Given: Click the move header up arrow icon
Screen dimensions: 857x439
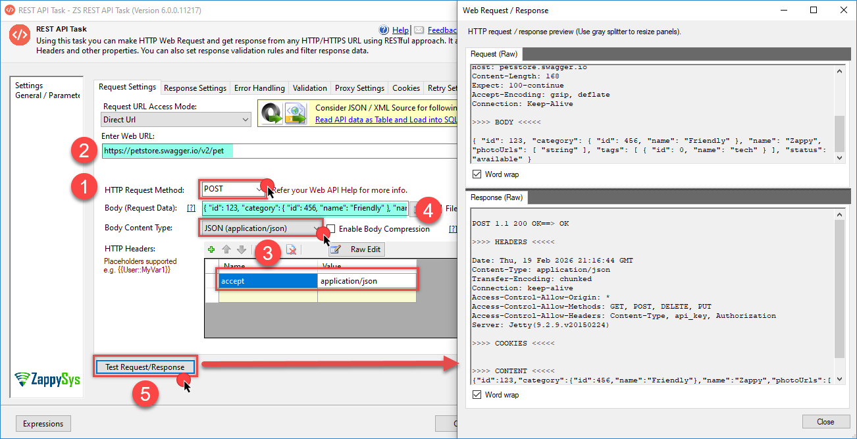Looking at the screenshot, I should pyautogui.click(x=226, y=249).
